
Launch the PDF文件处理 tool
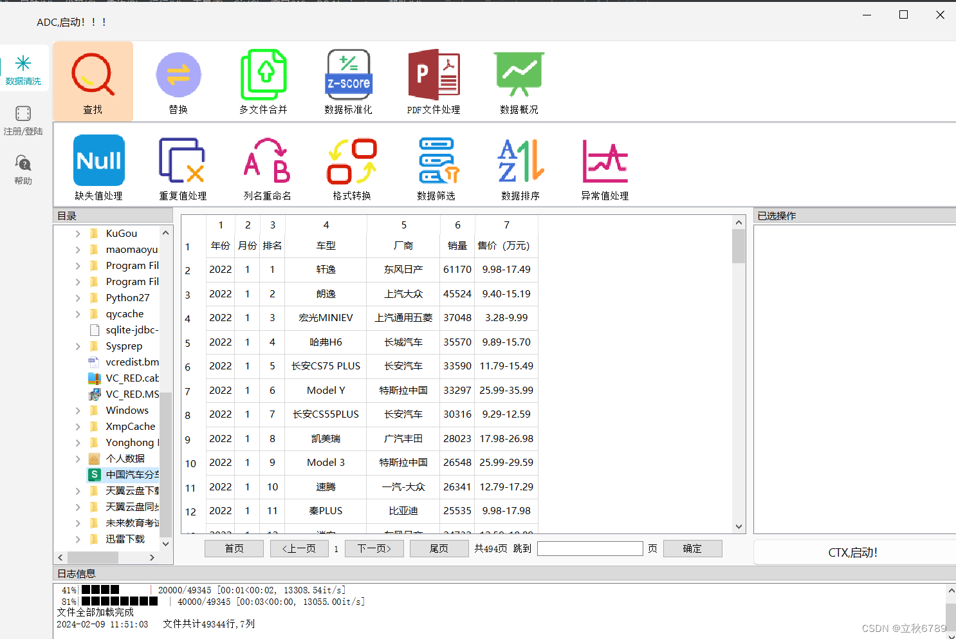click(x=434, y=80)
